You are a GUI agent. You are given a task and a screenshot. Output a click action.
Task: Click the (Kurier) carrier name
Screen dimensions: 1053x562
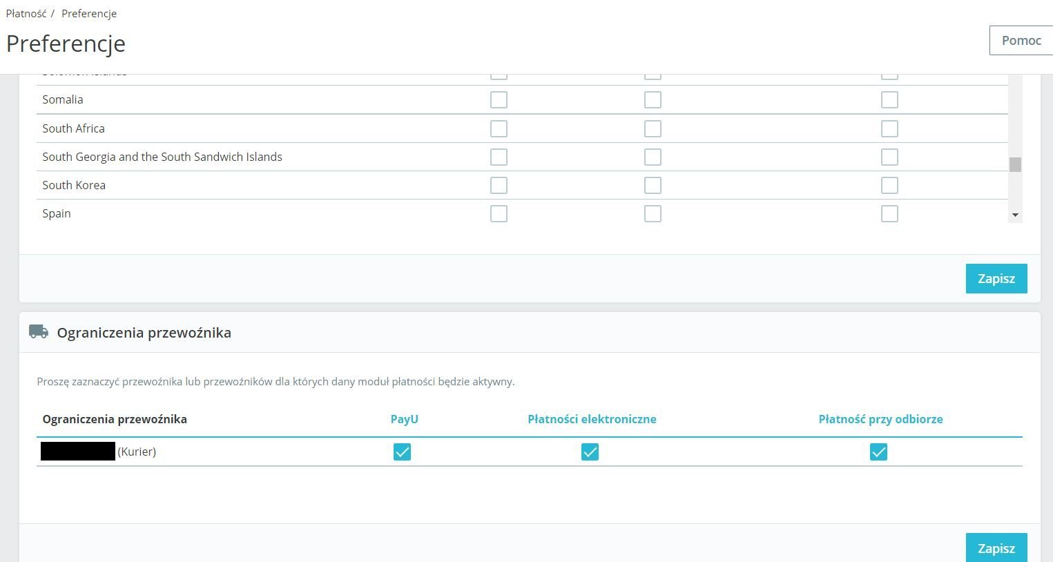[137, 452]
